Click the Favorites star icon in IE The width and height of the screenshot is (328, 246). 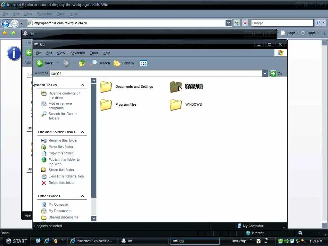pyautogui.click(x=4, y=33)
